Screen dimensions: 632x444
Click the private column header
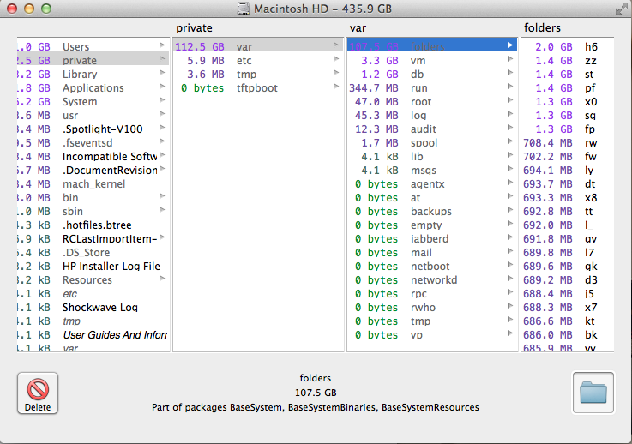194,27
